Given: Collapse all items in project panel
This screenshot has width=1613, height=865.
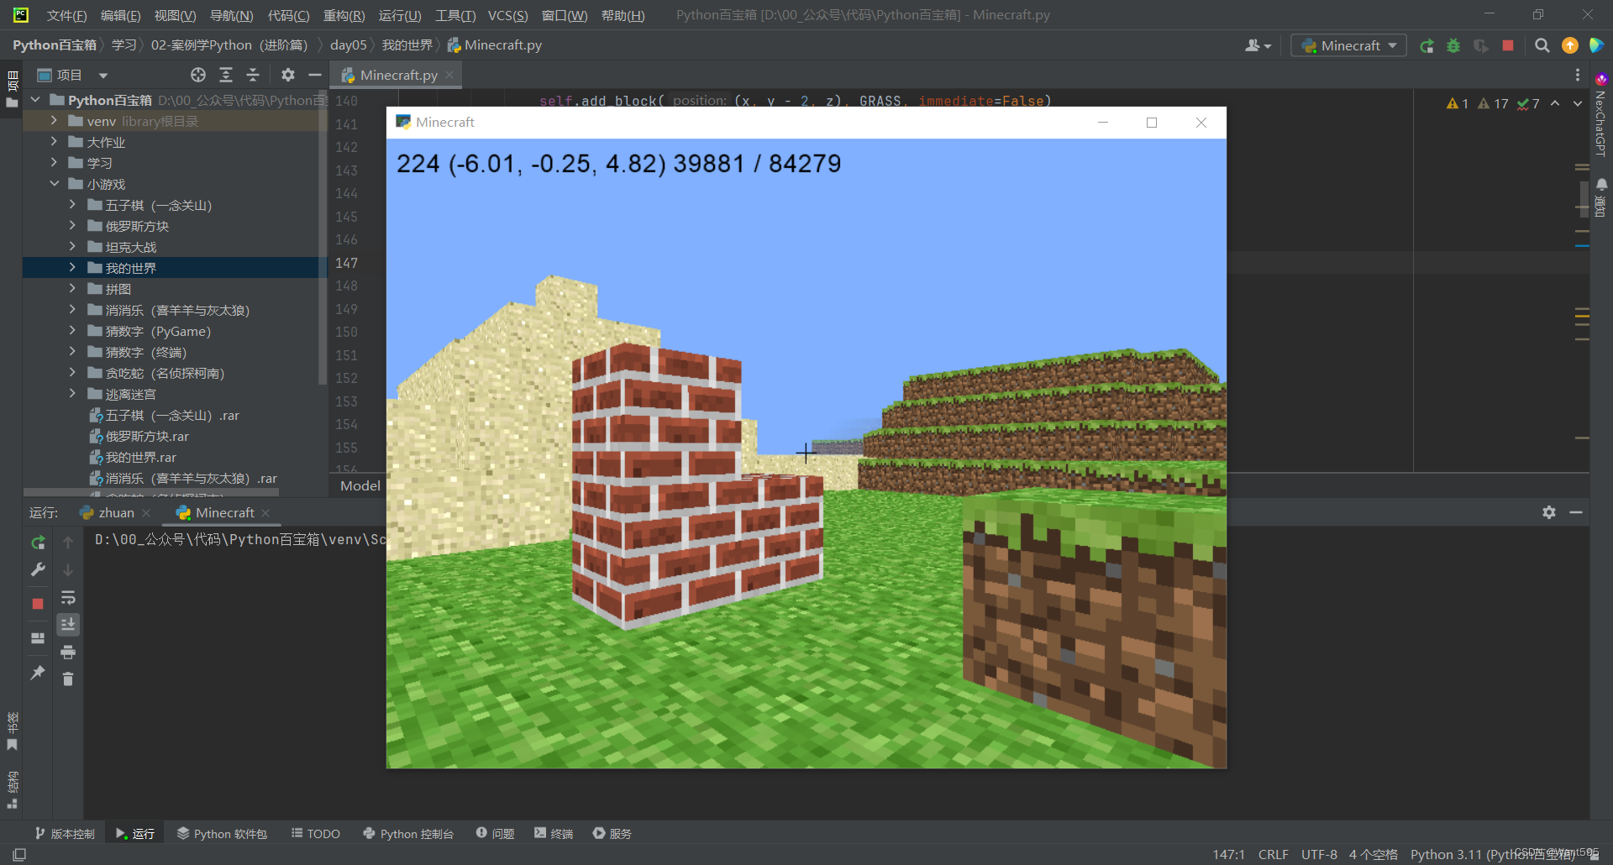Looking at the screenshot, I should (x=253, y=75).
